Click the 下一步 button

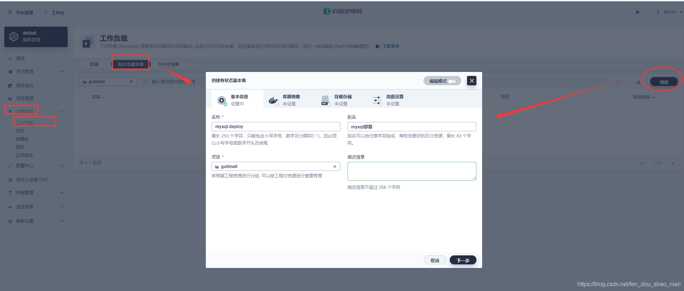pos(463,260)
